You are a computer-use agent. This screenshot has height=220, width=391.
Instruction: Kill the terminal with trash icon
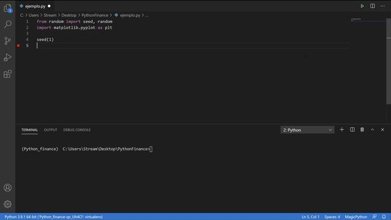(362, 130)
